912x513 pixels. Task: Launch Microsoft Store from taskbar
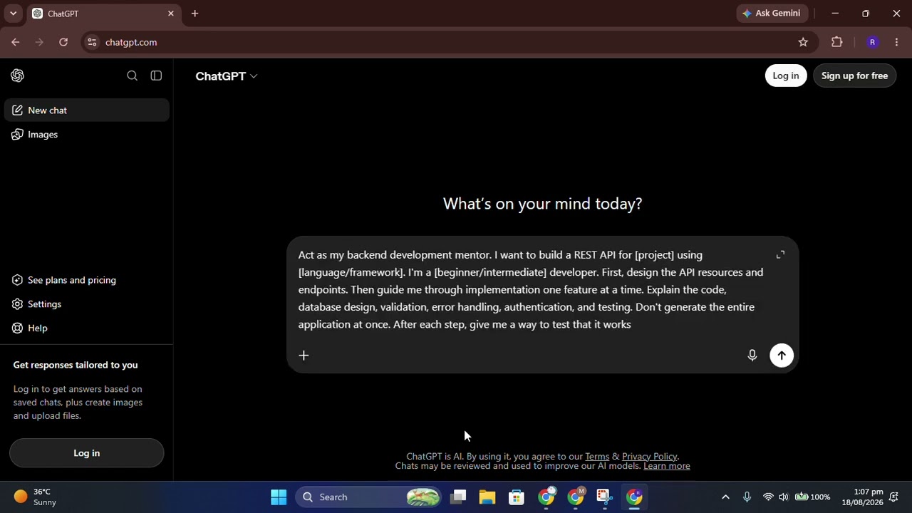[517, 497]
